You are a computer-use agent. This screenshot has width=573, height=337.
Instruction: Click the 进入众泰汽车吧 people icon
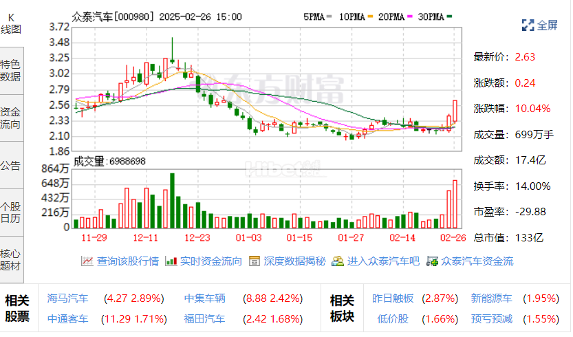coord(338,261)
